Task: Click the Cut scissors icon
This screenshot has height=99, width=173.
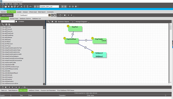Action: [x=22, y=7]
